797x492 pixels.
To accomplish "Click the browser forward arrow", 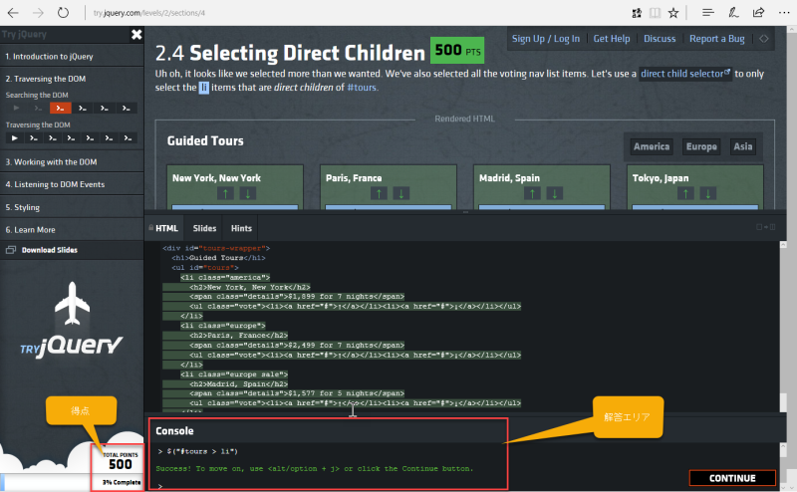I will (38, 13).
